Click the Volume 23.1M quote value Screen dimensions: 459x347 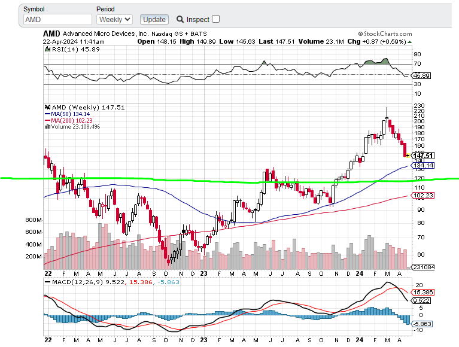[x=321, y=42]
